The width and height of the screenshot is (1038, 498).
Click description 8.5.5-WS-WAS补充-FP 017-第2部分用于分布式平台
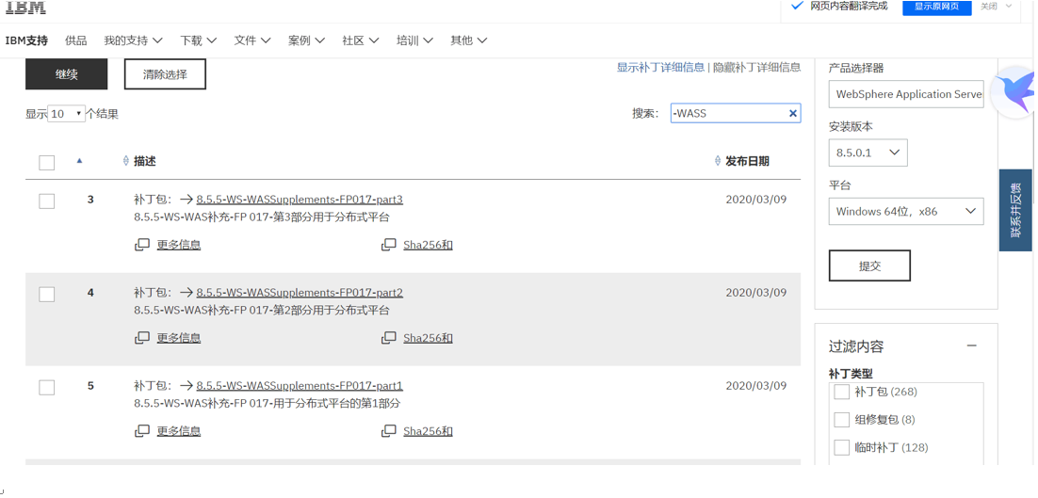pos(262,310)
